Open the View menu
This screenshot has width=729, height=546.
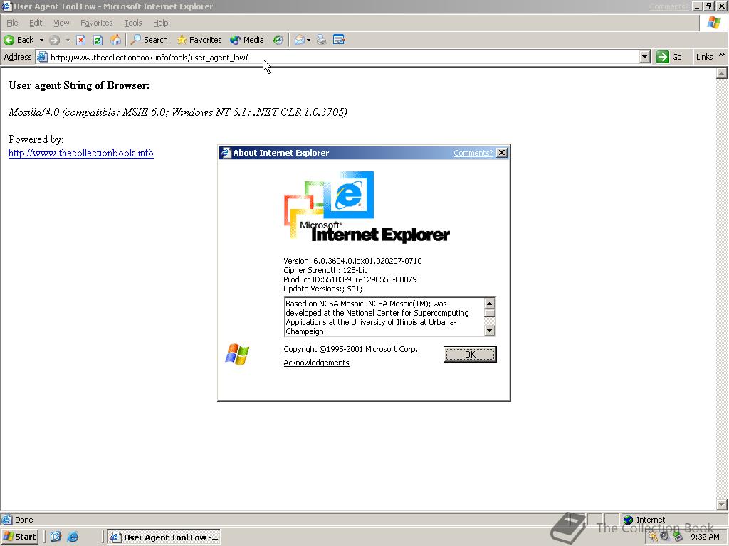[61, 23]
